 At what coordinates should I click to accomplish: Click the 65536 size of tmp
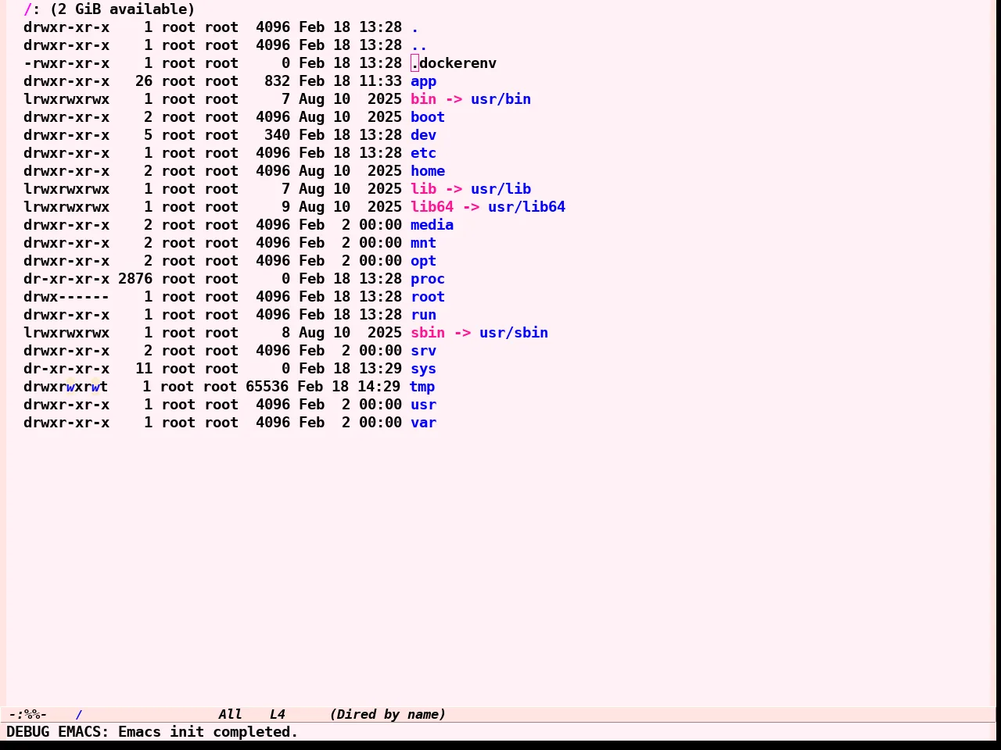267,387
